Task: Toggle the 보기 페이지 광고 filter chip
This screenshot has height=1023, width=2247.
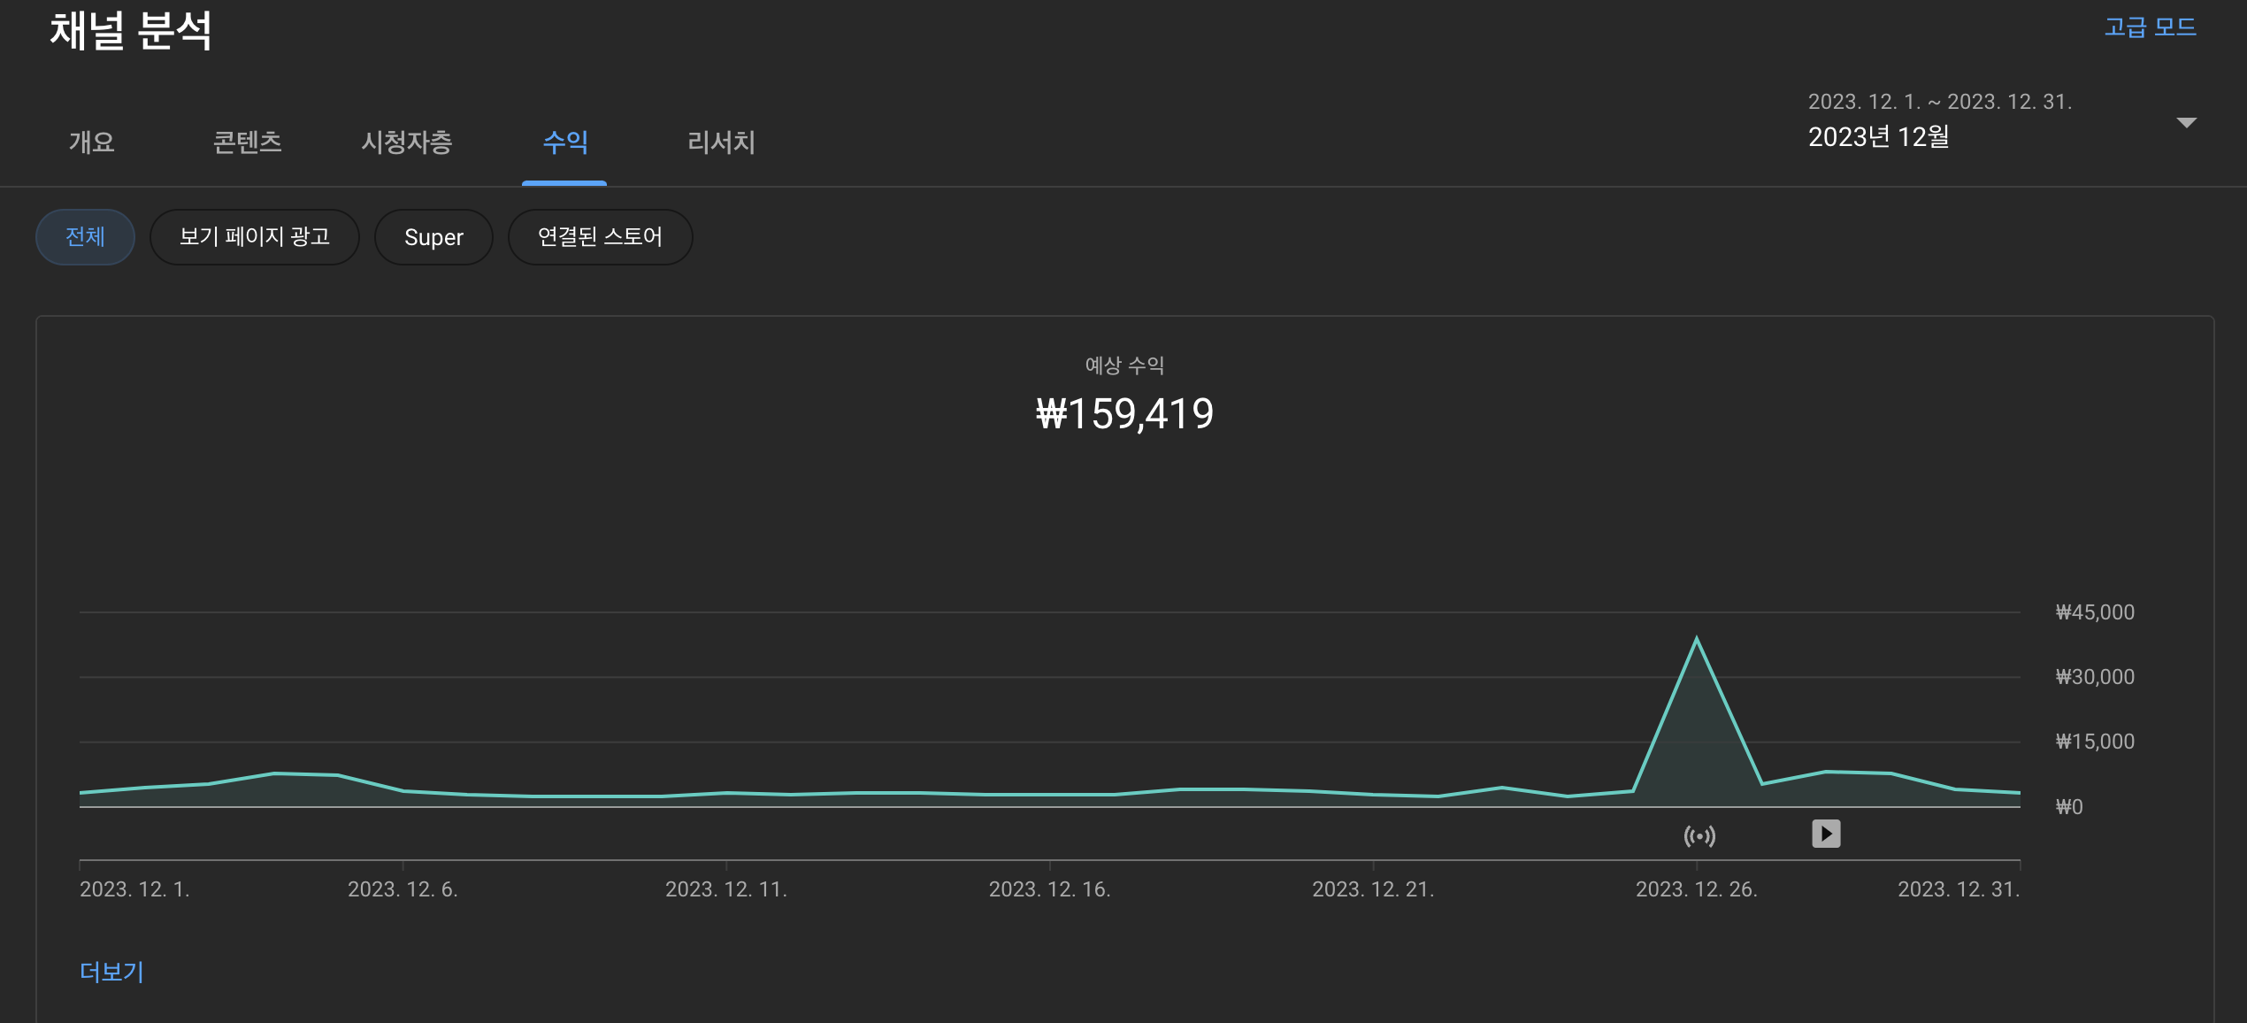Action: coord(254,237)
